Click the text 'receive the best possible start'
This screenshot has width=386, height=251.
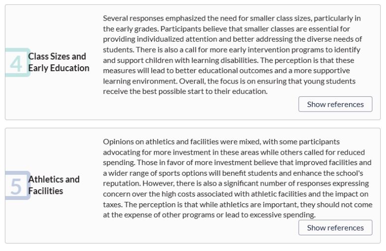click(154, 91)
